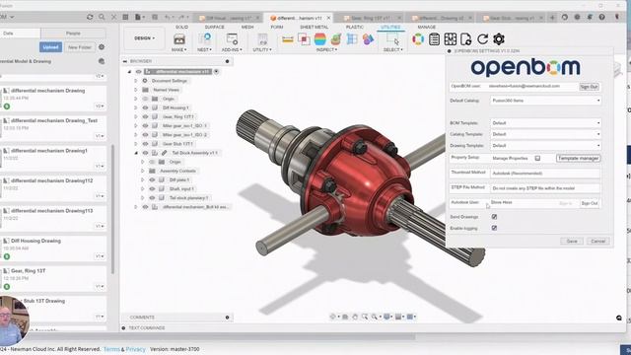Viewport: 631px width, 355px height.
Task: Open the Template manager button
Action: [579, 158]
